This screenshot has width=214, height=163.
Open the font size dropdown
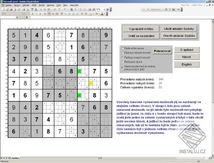click(29, 14)
